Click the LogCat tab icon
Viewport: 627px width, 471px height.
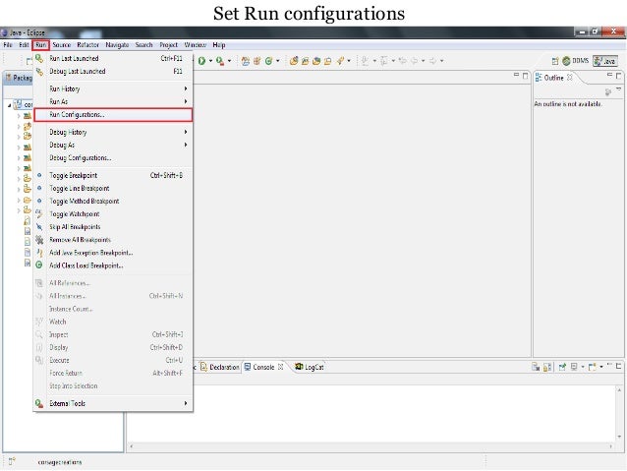click(x=299, y=367)
